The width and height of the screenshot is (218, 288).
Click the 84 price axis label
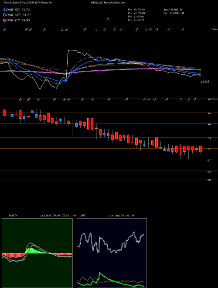tap(209, 114)
